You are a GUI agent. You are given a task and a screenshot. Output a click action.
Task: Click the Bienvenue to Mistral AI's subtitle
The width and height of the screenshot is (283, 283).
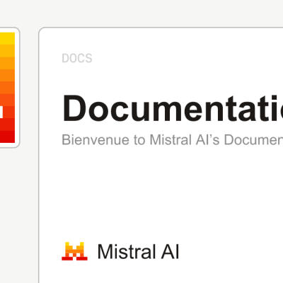pos(172,139)
